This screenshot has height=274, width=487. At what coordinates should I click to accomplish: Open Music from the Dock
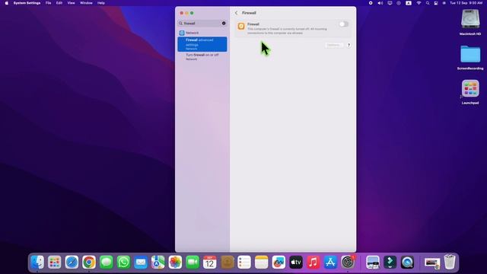313,263
